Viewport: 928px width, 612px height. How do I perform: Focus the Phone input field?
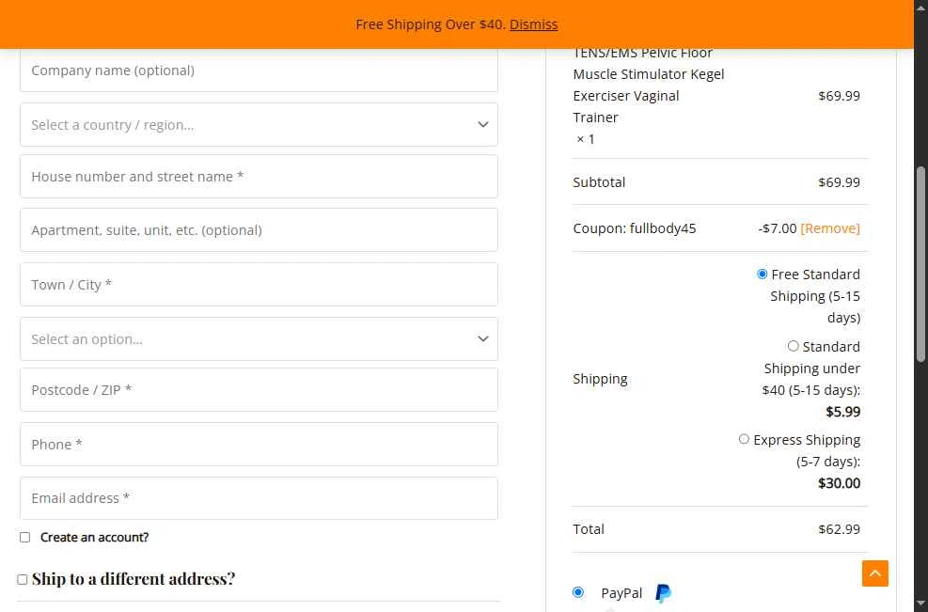259,445
